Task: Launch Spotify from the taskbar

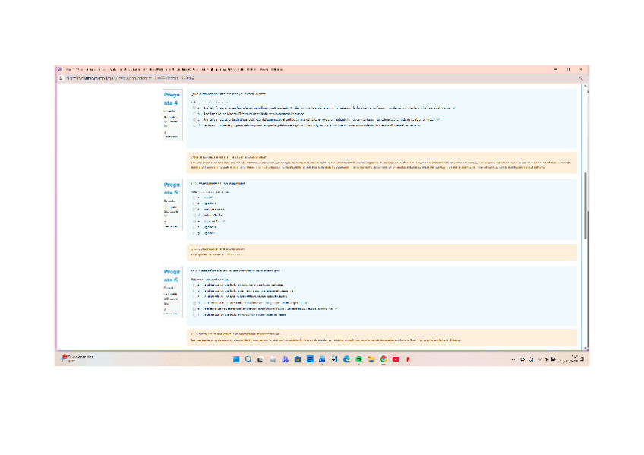Action: (x=358, y=359)
